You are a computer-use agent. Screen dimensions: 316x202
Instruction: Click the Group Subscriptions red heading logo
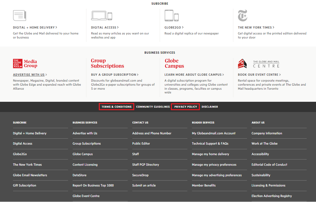click(x=107, y=64)
